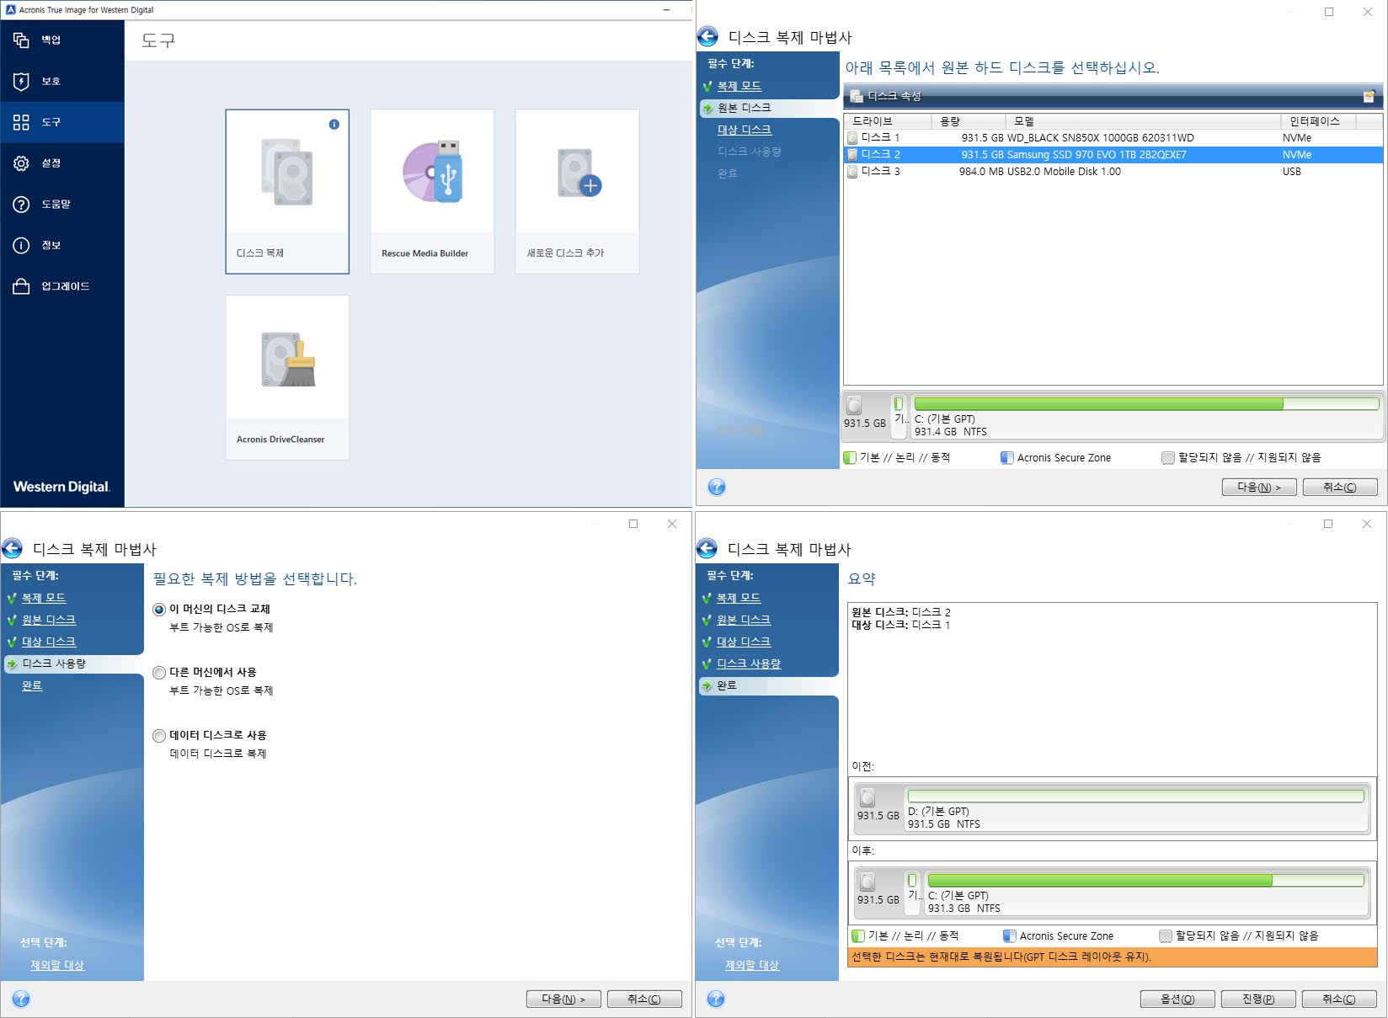Image resolution: width=1388 pixels, height=1018 pixels.
Task: Open 제외할 대상 in method wizard
Action: coord(57,965)
